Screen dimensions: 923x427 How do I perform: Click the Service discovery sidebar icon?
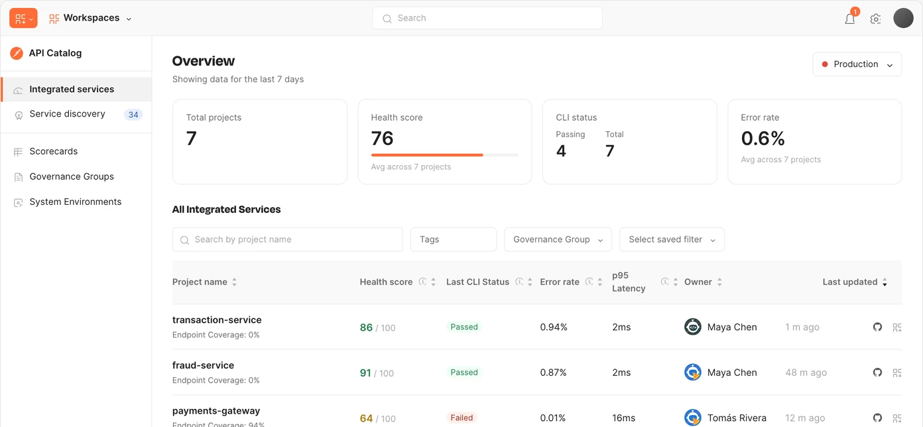19,115
